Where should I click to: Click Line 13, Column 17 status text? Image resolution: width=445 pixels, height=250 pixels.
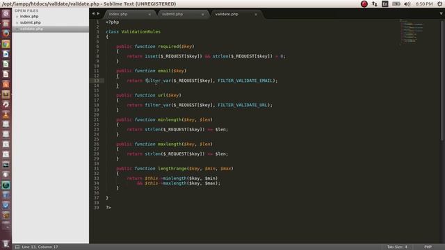click(40, 247)
